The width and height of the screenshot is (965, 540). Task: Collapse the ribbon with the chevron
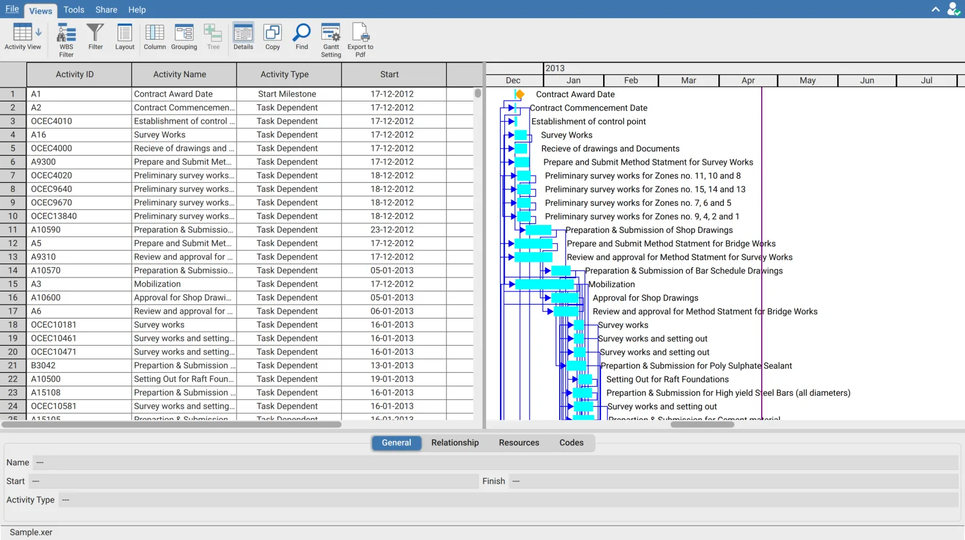(x=935, y=10)
